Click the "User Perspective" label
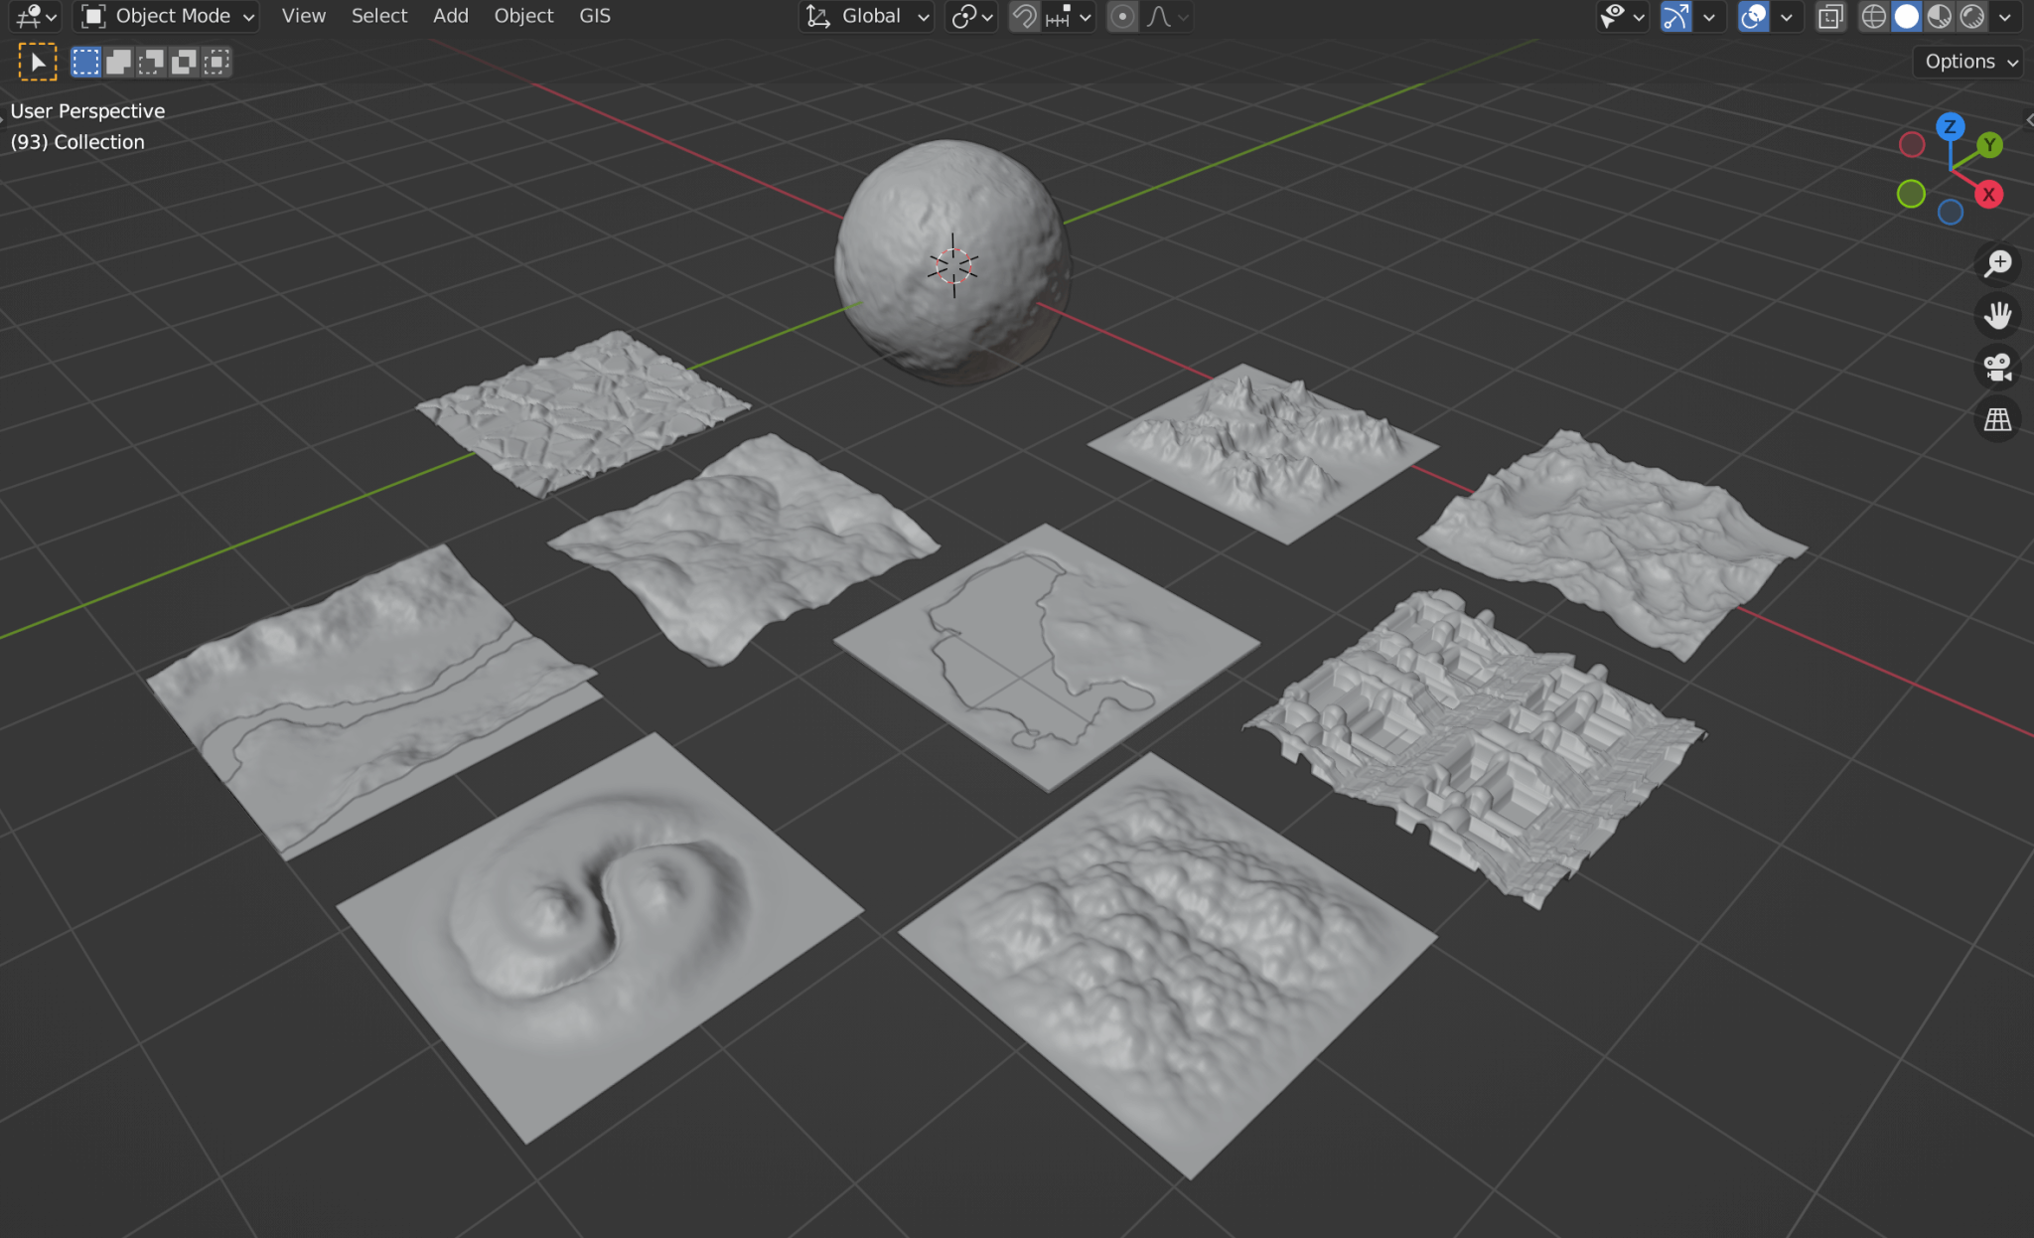 (87, 111)
